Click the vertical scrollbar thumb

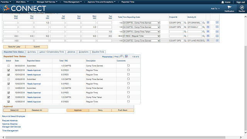pos(245,88)
